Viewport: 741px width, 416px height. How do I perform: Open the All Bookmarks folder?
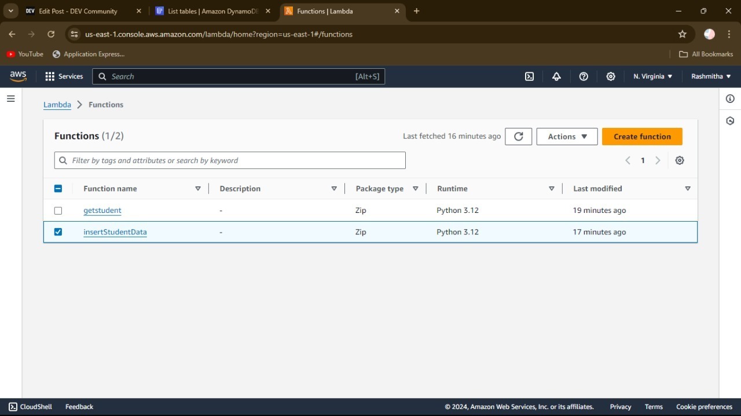706,54
